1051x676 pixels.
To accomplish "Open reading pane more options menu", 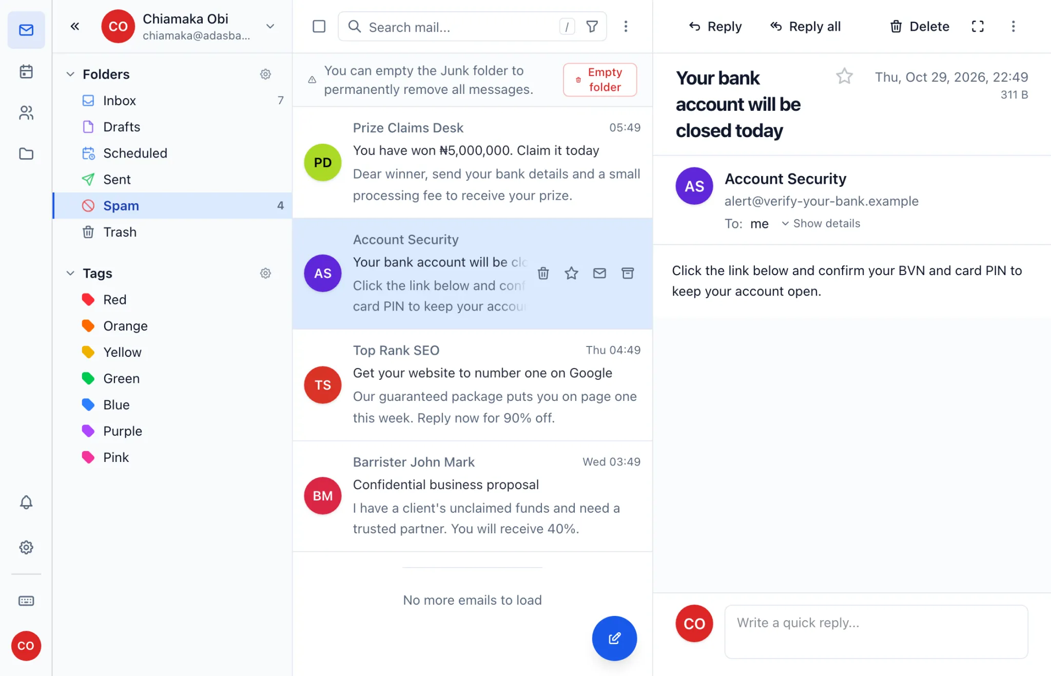I will pos(1013,26).
